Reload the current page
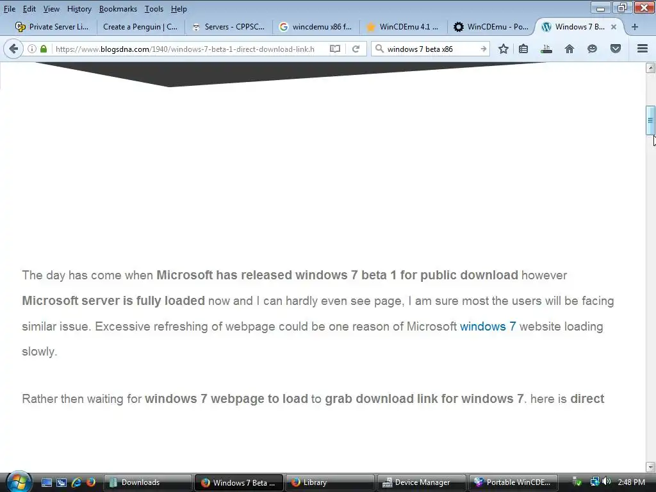Screen dimensions: 656x492 (356, 49)
